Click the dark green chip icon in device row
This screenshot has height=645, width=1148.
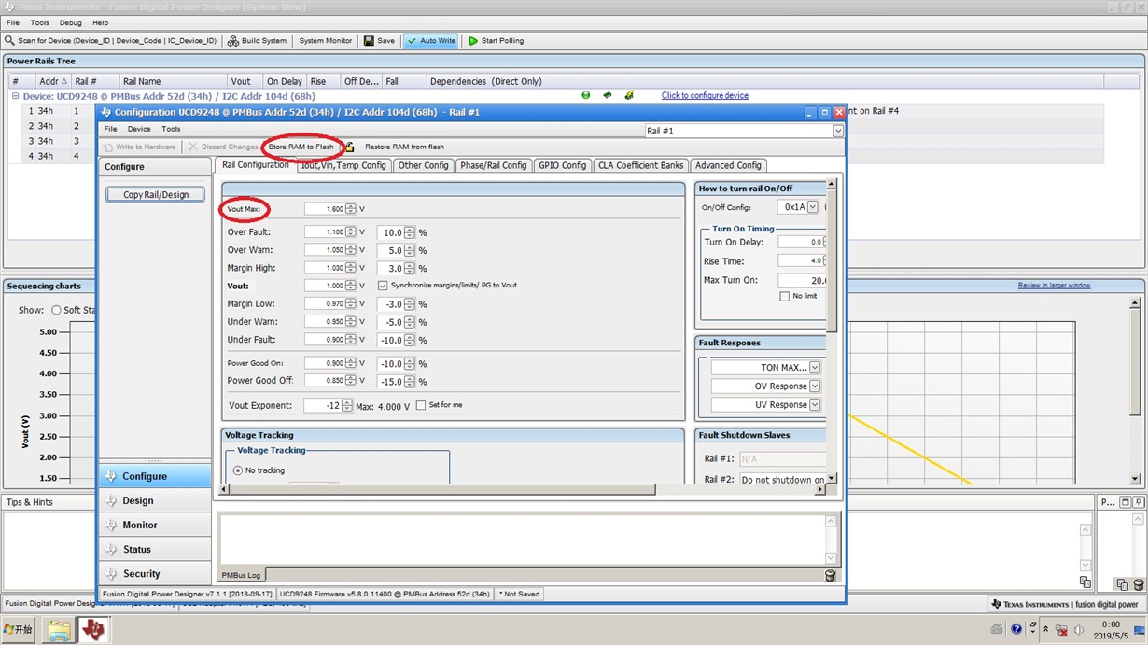coord(608,95)
